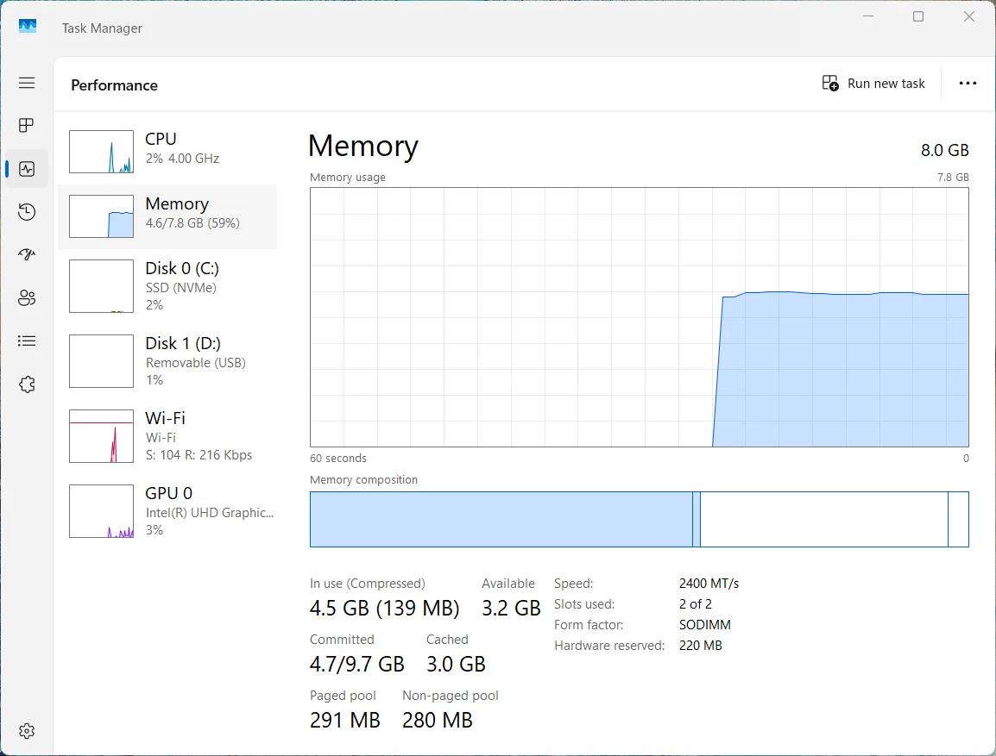
Task: Click the Performance page heading
Action: pos(114,85)
